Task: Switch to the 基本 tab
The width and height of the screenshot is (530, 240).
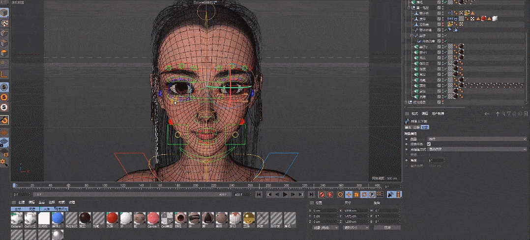Action: 408,127
